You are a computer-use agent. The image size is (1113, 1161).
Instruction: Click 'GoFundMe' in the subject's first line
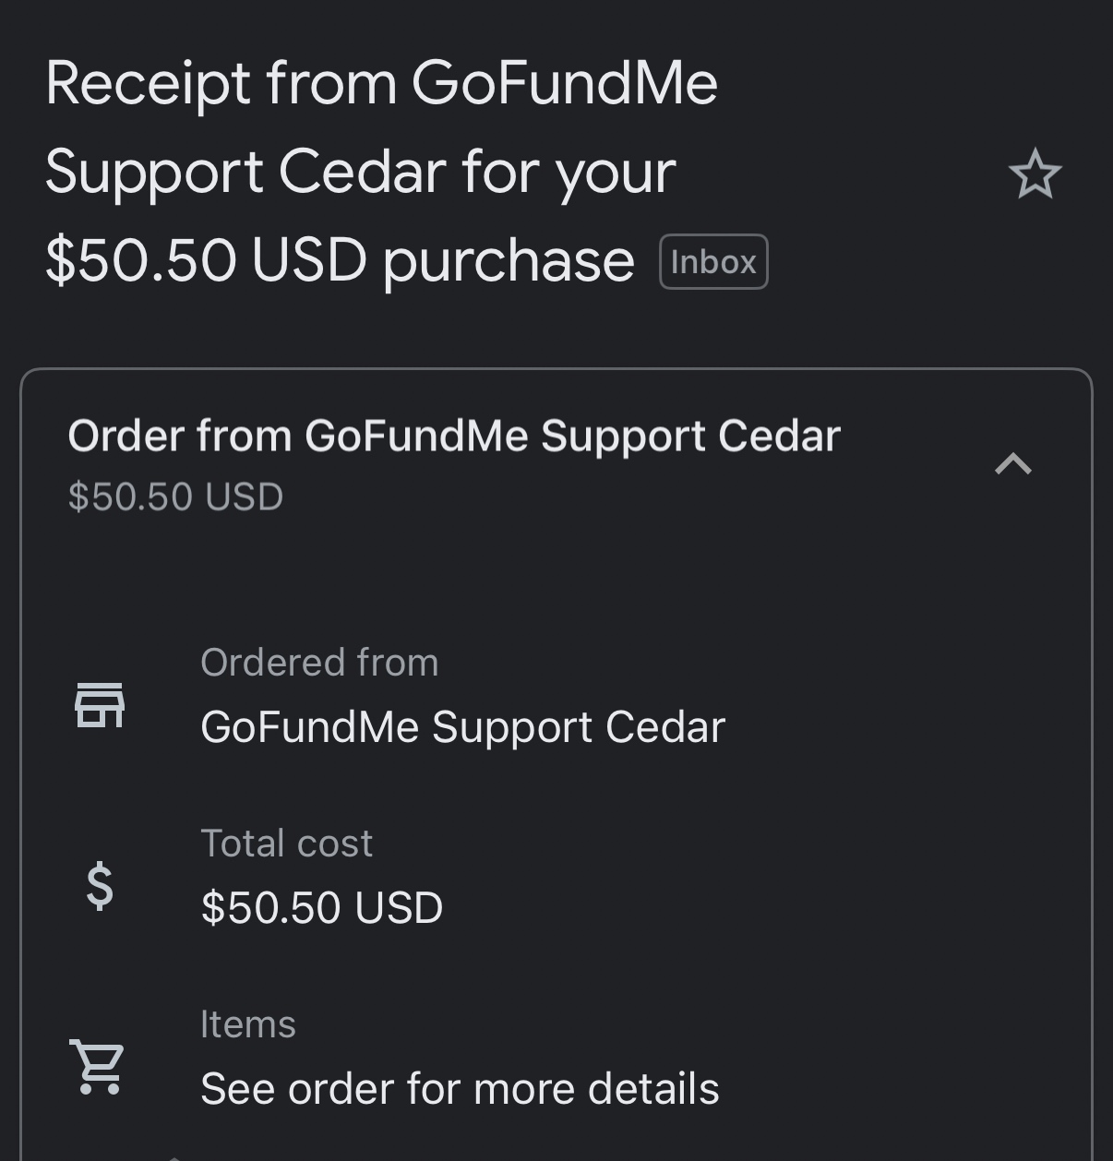click(564, 83)
